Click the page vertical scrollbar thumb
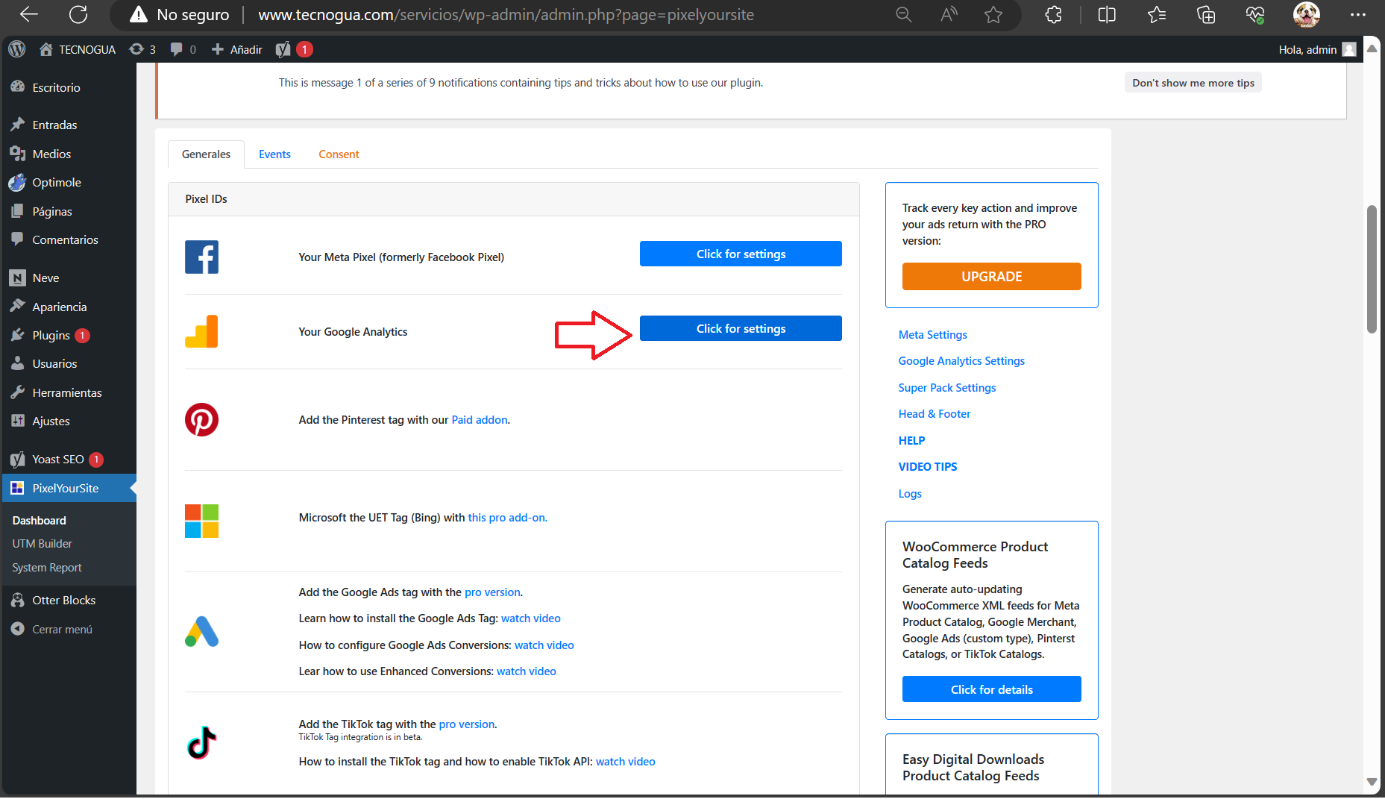 (1371, 269)
